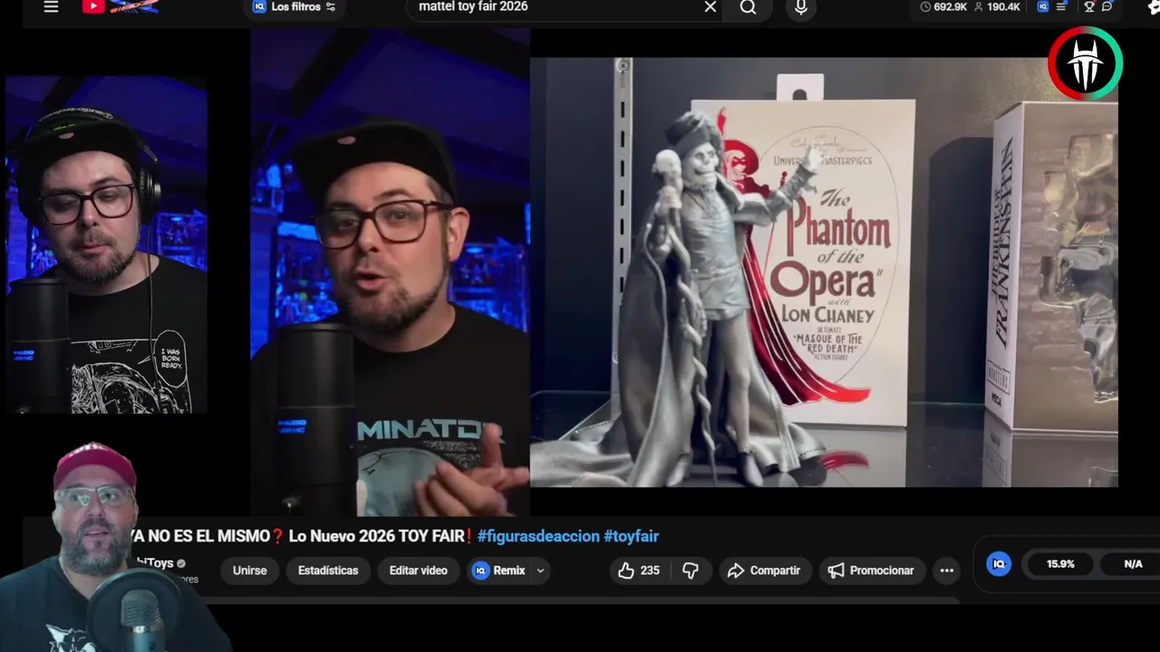This screenshot has width=1160, height=652.
Task: Clear the search query with X
Action: coord(710,7)
